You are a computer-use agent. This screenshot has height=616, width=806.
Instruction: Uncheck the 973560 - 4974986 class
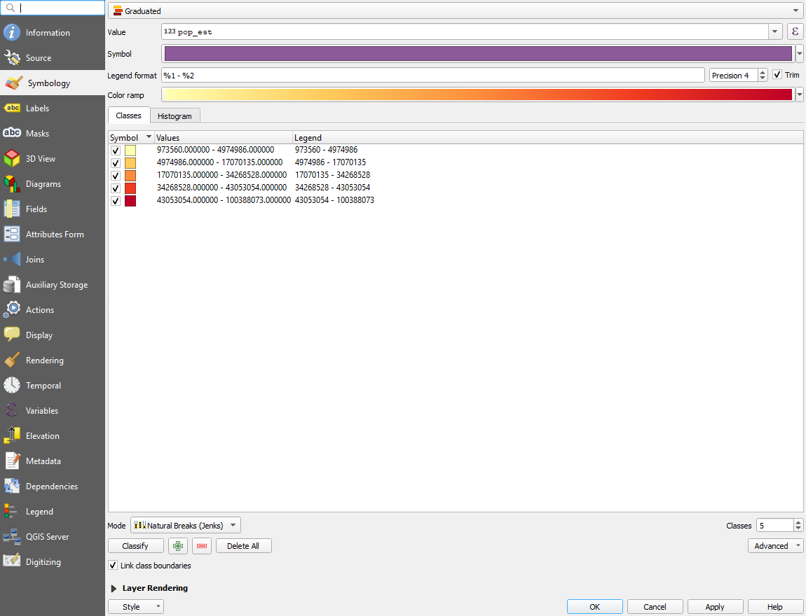pos(116,150)
